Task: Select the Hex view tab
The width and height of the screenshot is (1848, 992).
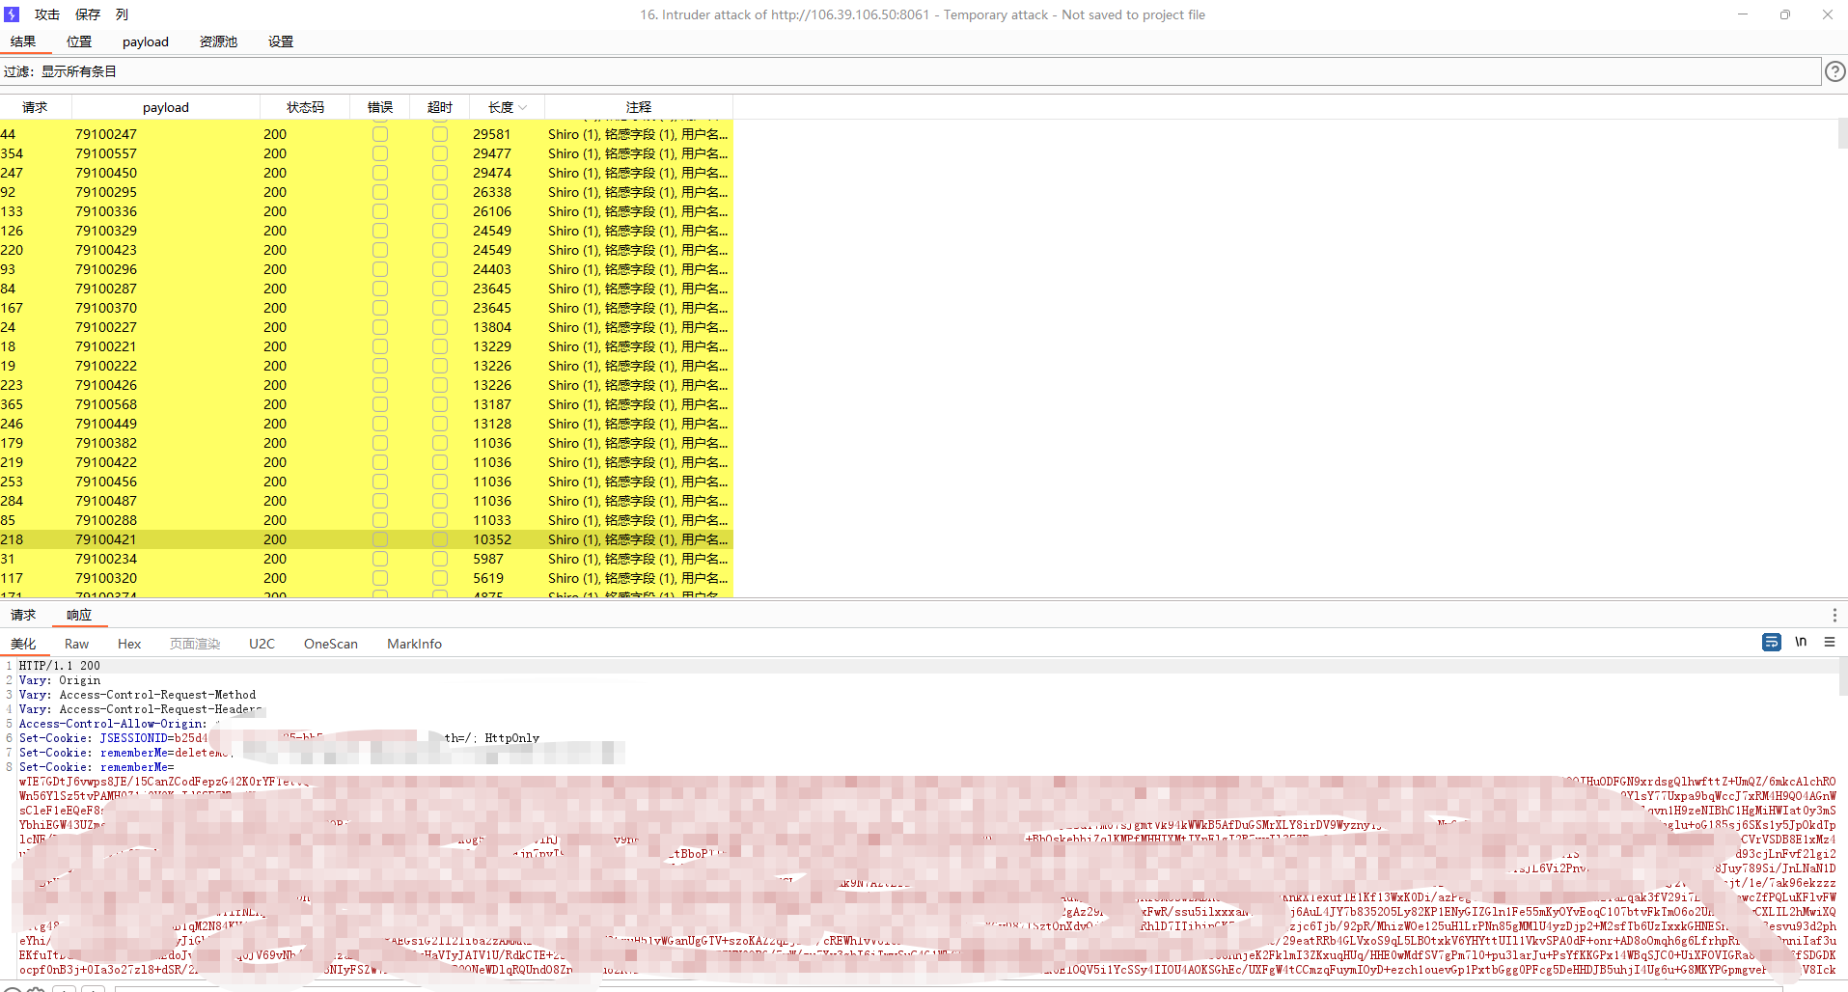Action: click(x=129, y=644)
